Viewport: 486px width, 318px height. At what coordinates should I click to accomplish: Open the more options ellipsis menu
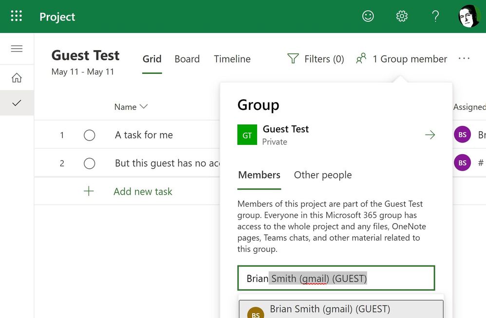[x=464, y=58]
